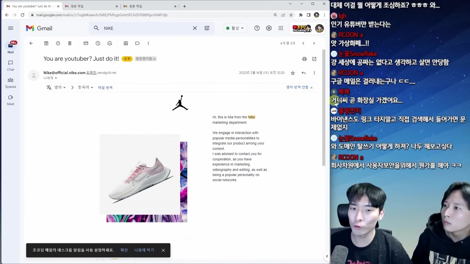This screenshot has width=470, height=264.
Task: Close the active Gmail tab
Action: [x=58, y=6]
